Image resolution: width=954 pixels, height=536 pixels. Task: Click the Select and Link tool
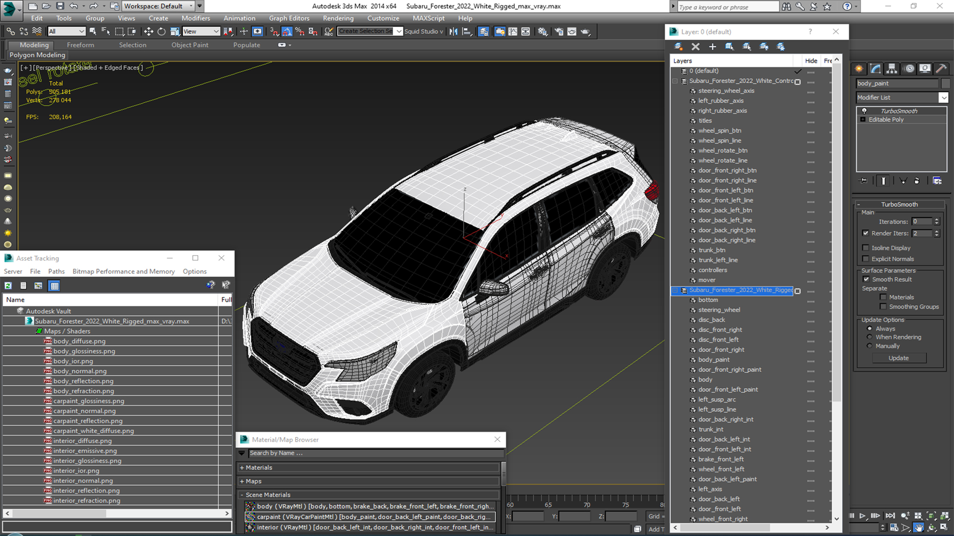click(10, 31)
